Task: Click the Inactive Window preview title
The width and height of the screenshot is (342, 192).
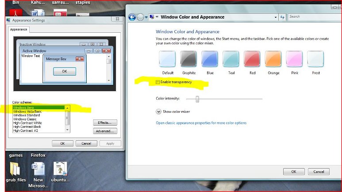Action: [32, 44]
